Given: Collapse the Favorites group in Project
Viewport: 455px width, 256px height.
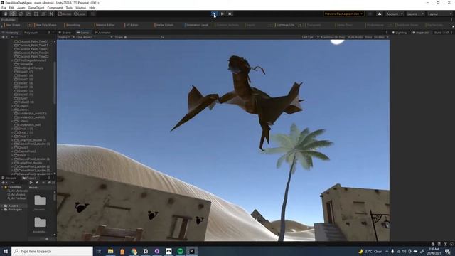Looking at the screenshot, I should click(x=2, y=187).
